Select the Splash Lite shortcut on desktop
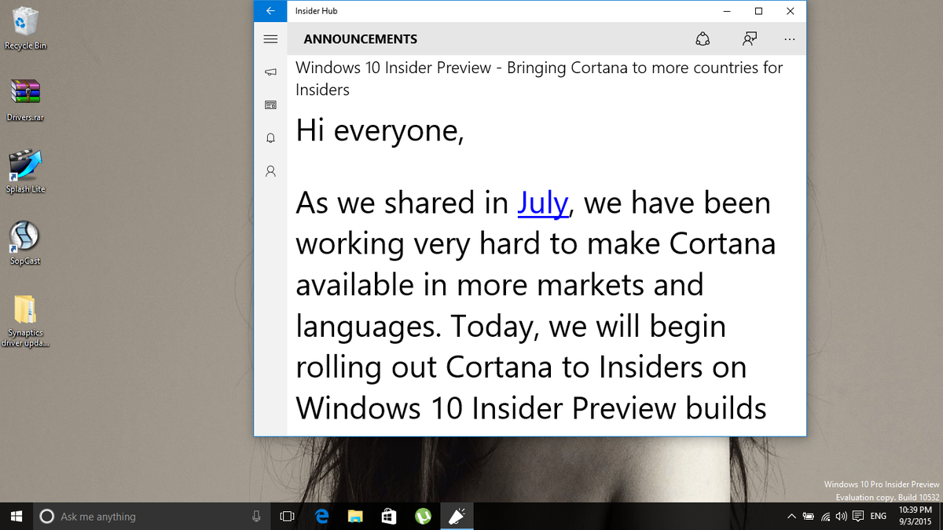This screenshot has height=530, width=943. 26,171
